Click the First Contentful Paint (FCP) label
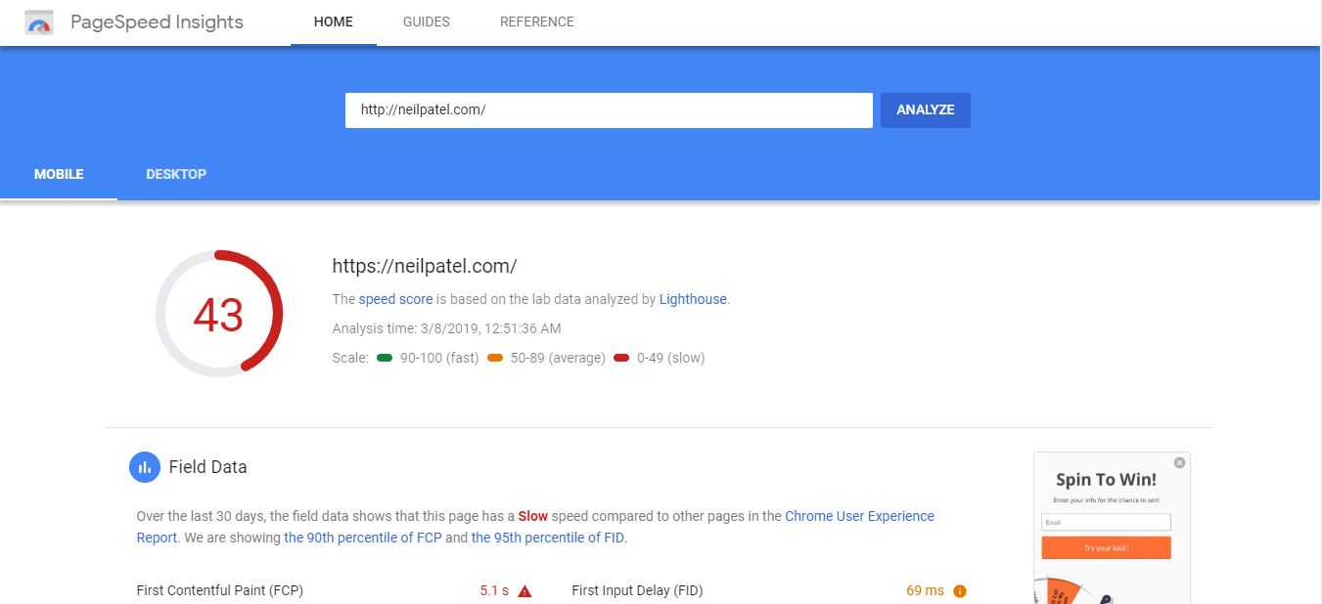The height and width of the screenshot is (604, 1322). (220, 590)
